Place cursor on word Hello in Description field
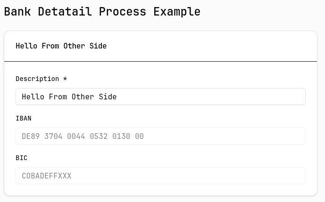Screen dimensions: 325x202 (x=33, y=97)
